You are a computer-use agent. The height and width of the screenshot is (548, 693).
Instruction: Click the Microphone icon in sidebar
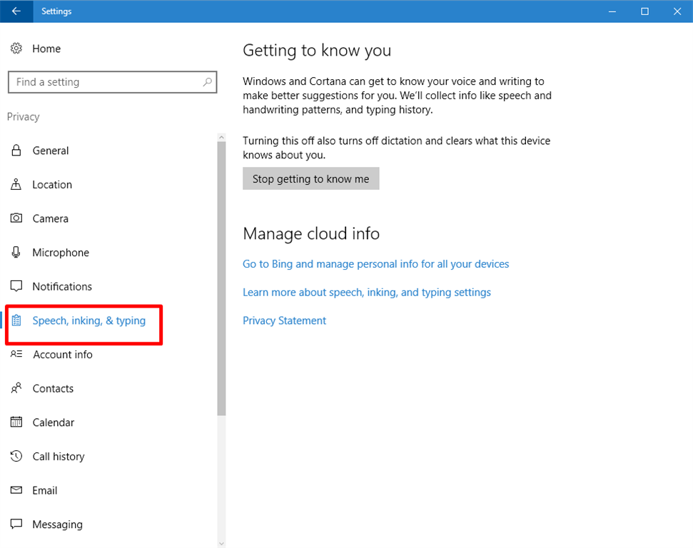click(16, 253)
